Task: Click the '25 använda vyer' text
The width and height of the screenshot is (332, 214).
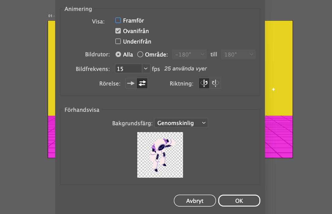Action: pyautogui.click(x=186, y=69)
